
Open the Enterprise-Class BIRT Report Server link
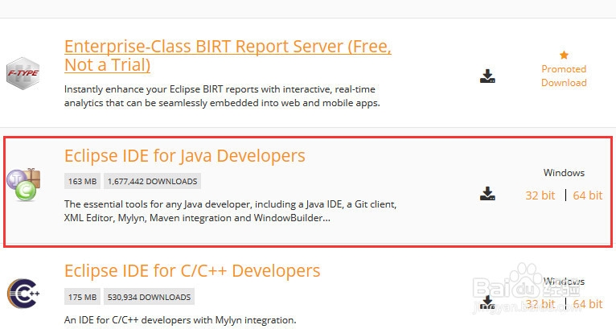coord(228,56)
